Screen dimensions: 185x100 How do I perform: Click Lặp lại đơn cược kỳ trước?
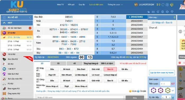click(x=162, y=73)
